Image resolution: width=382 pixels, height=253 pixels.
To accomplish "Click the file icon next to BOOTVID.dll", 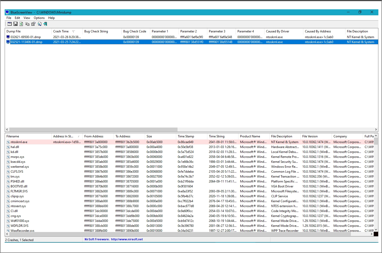I will (x=8, y=186).
